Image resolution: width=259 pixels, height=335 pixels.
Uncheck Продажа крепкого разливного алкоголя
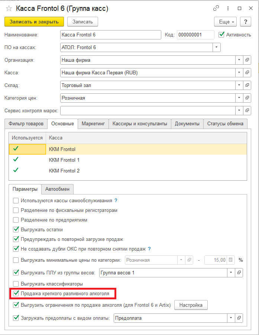click(x=16, y=294)
